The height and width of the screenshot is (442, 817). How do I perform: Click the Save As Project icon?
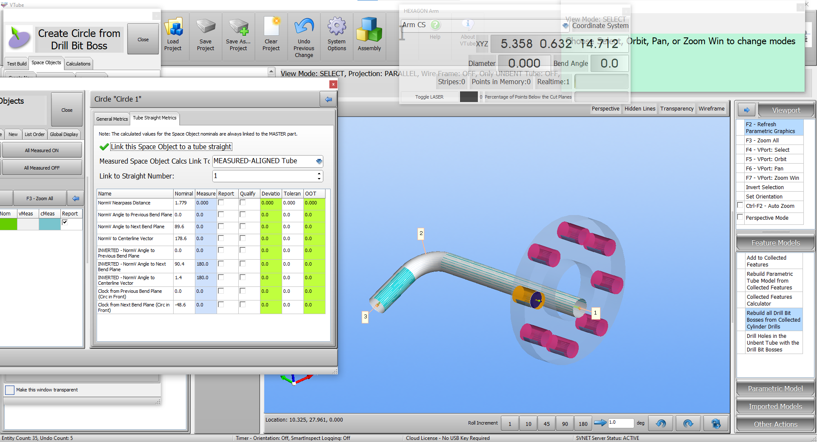coord(238,27)
